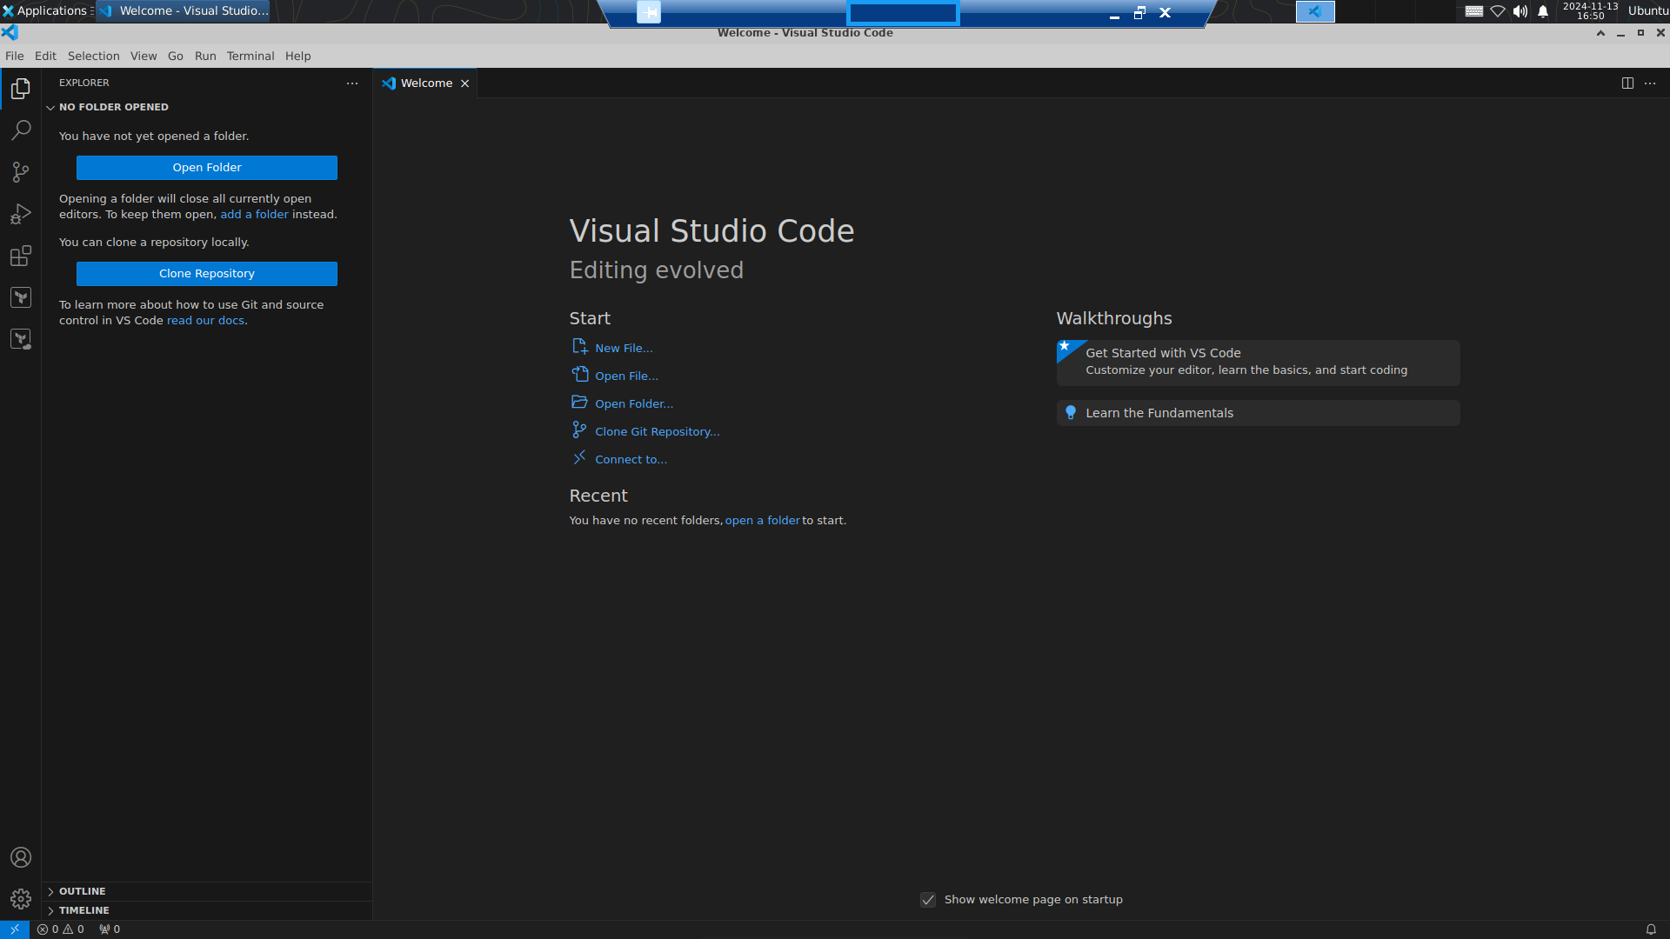Close the Welcome tab

tap(465, 83)
